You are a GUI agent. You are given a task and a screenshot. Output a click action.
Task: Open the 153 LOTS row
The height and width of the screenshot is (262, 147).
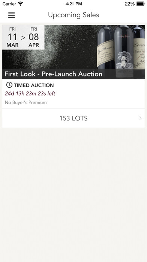pyautogui.click(x=73, y=119)
